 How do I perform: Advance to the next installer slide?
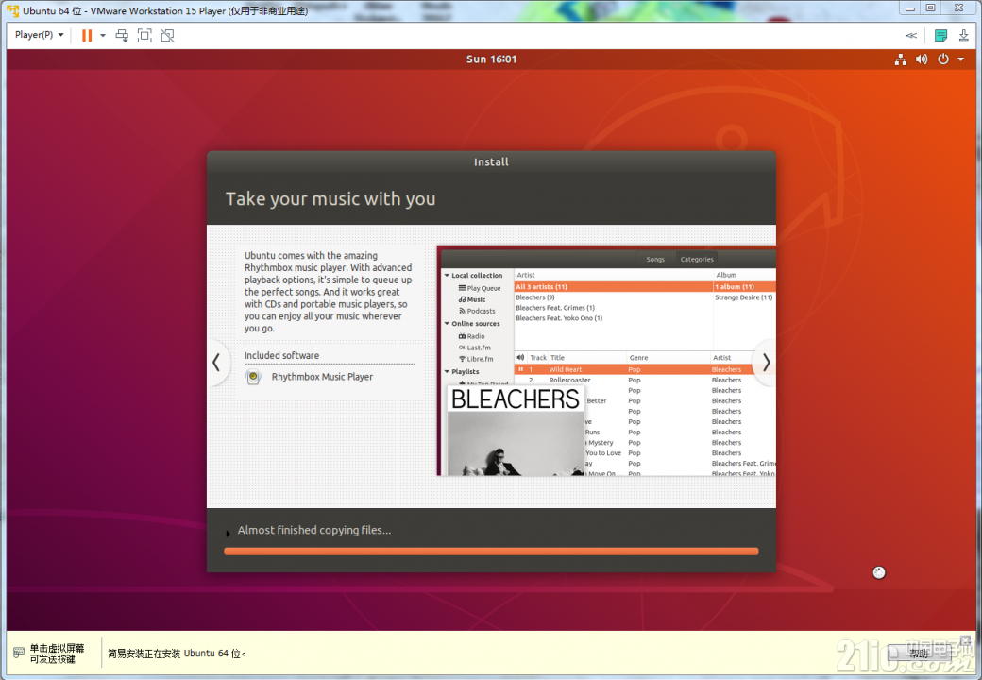(x=766, y=362)
